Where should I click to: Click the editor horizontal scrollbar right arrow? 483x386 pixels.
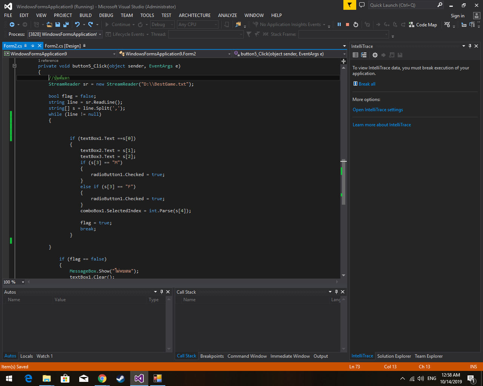pyautogui.click(x=337, y=282)
